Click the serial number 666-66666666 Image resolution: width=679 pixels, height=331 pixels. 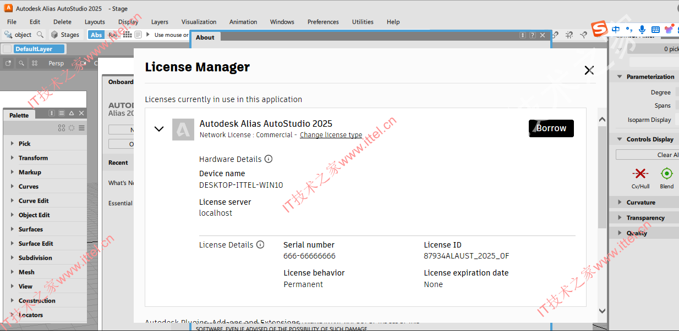[x=309, y=256]
